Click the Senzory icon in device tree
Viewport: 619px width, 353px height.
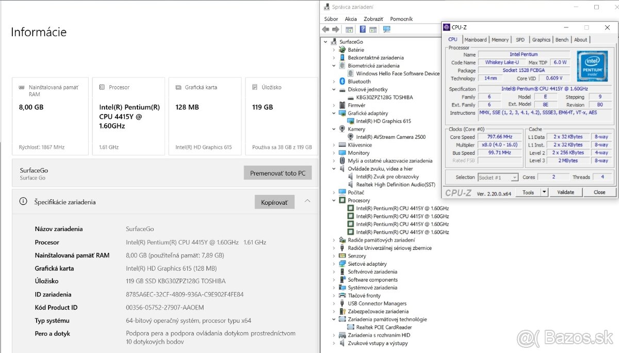343,256
